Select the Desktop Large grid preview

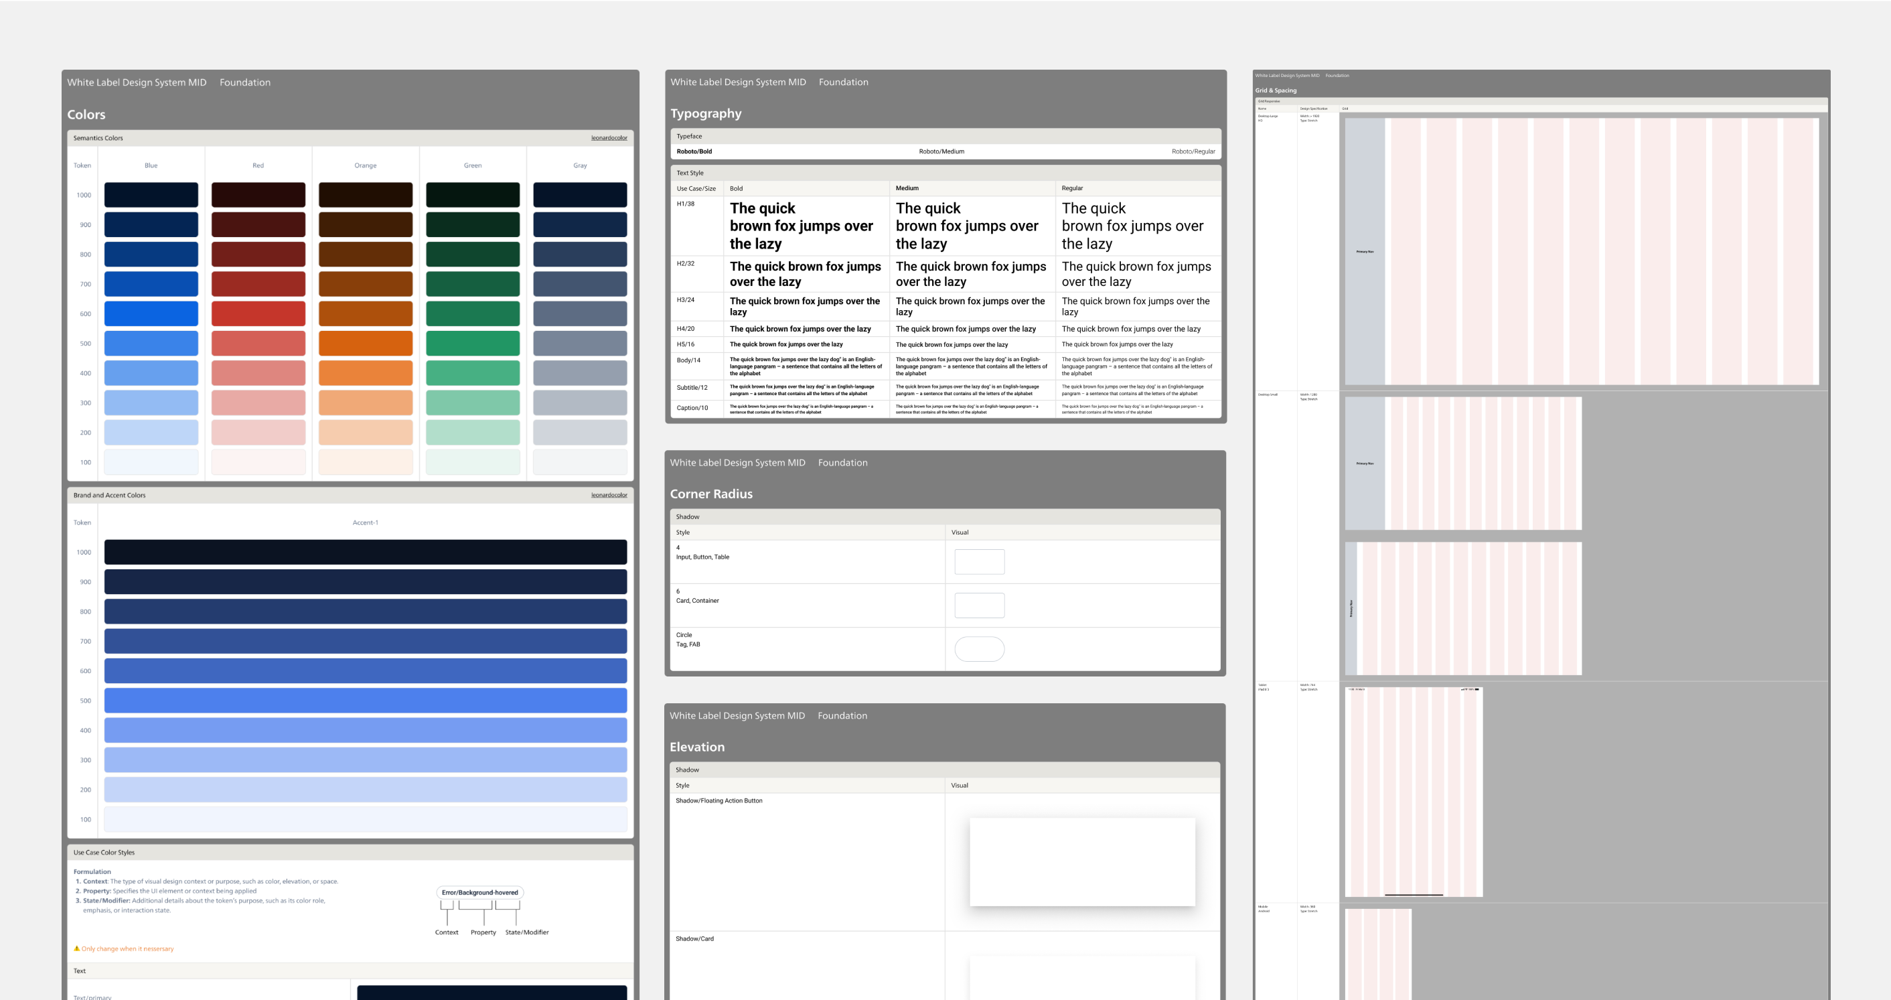point(1582,251)
